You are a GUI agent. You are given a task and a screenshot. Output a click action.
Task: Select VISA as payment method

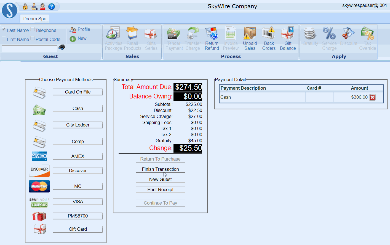(78, 202)
